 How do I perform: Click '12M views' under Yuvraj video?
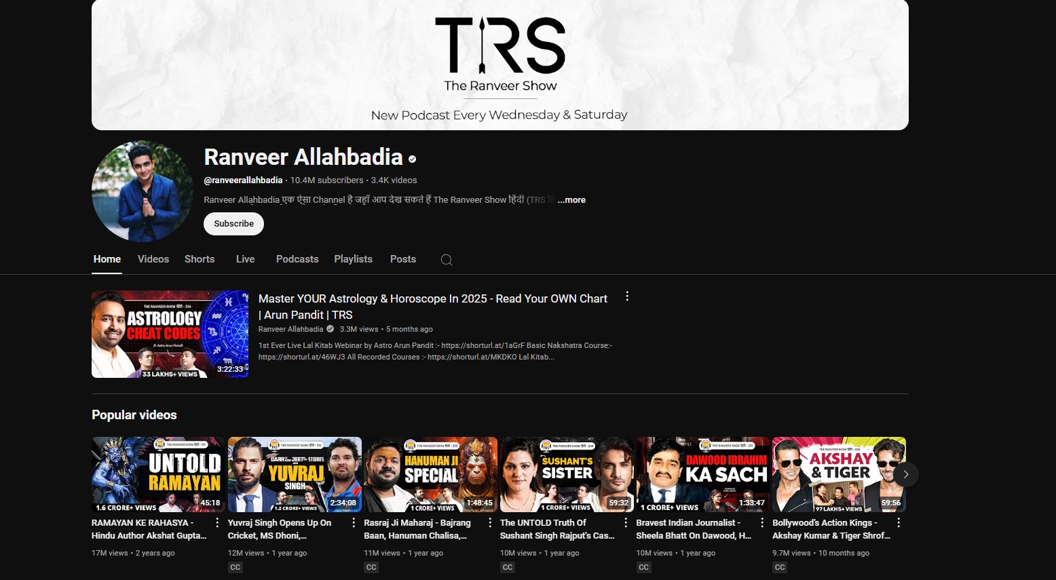pos(246,553)
